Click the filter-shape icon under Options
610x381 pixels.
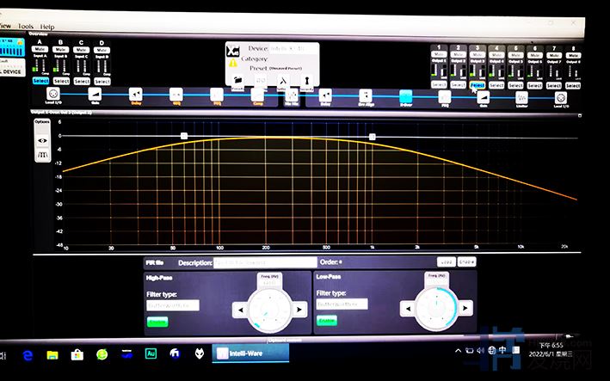tap(42, 155)
